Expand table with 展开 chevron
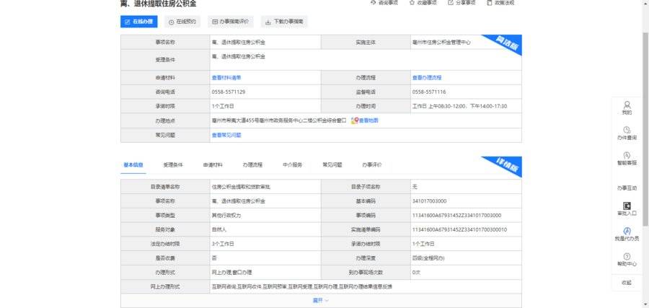 point(321,301)
